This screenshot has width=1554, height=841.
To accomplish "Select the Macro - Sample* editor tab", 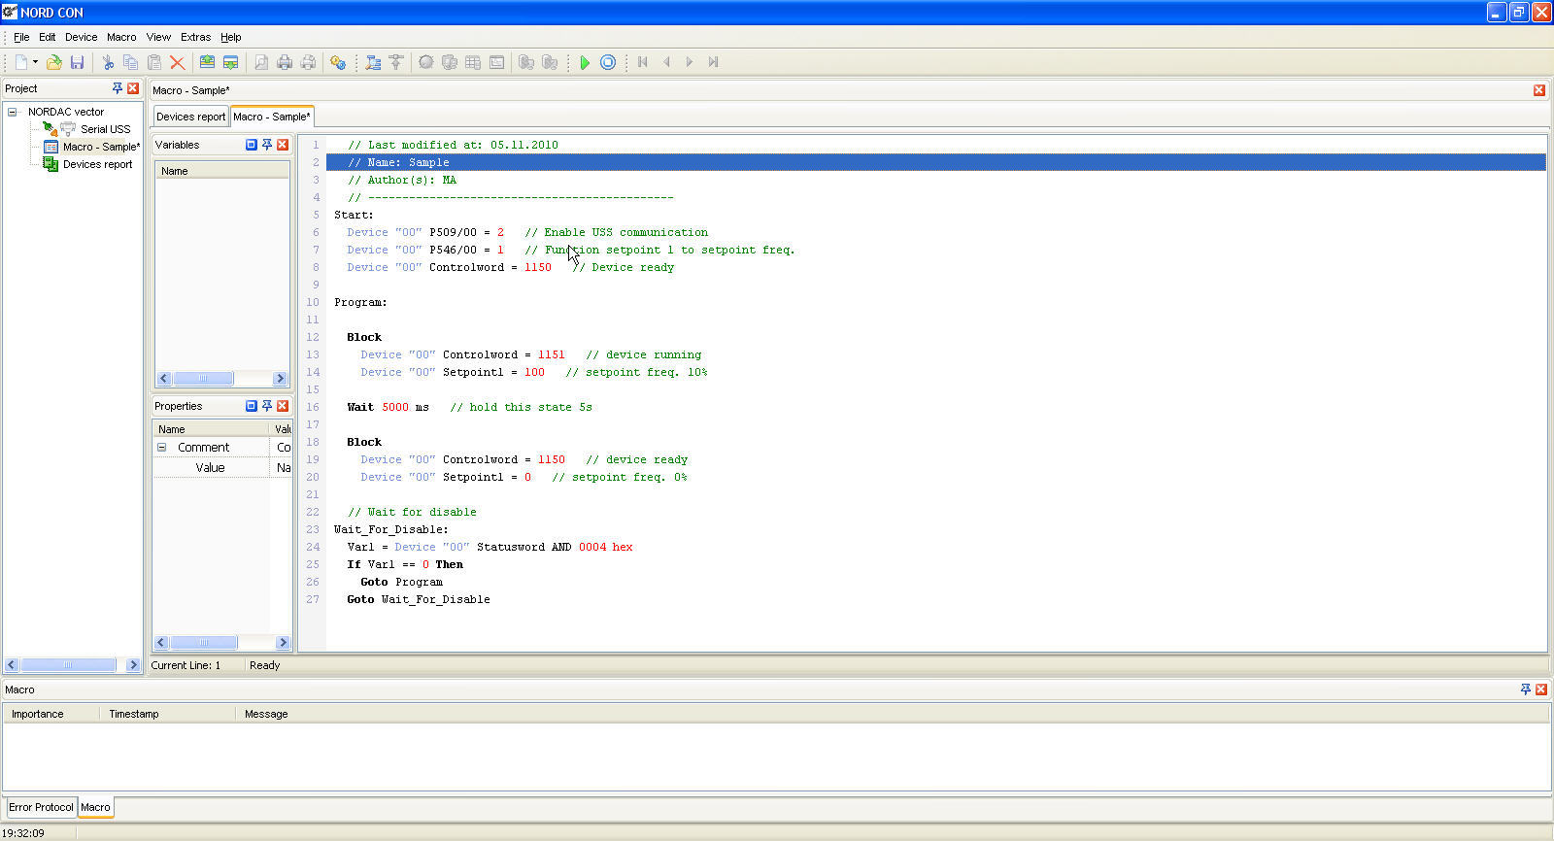I will point(272,117).
